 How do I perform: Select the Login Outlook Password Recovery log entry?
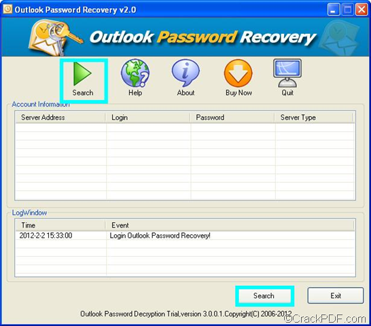point(160,236)
